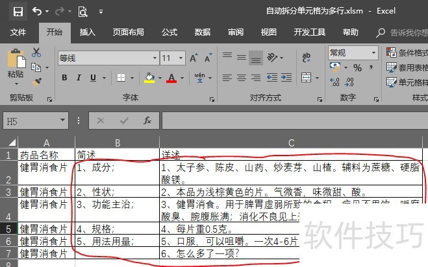Expand the paste options arrow below 粘贴
428x267 pixels.
tap(17, 84)
